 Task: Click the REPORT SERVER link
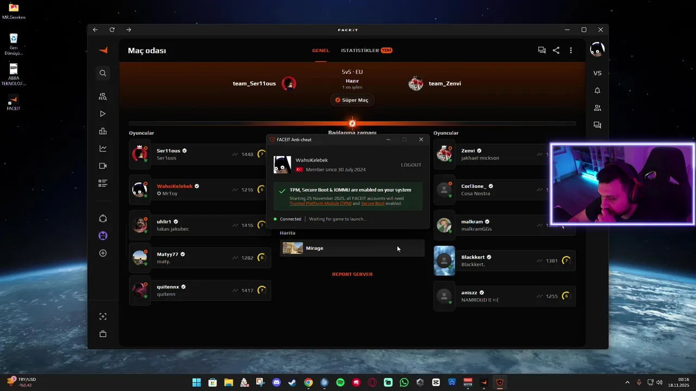[352, 274]
